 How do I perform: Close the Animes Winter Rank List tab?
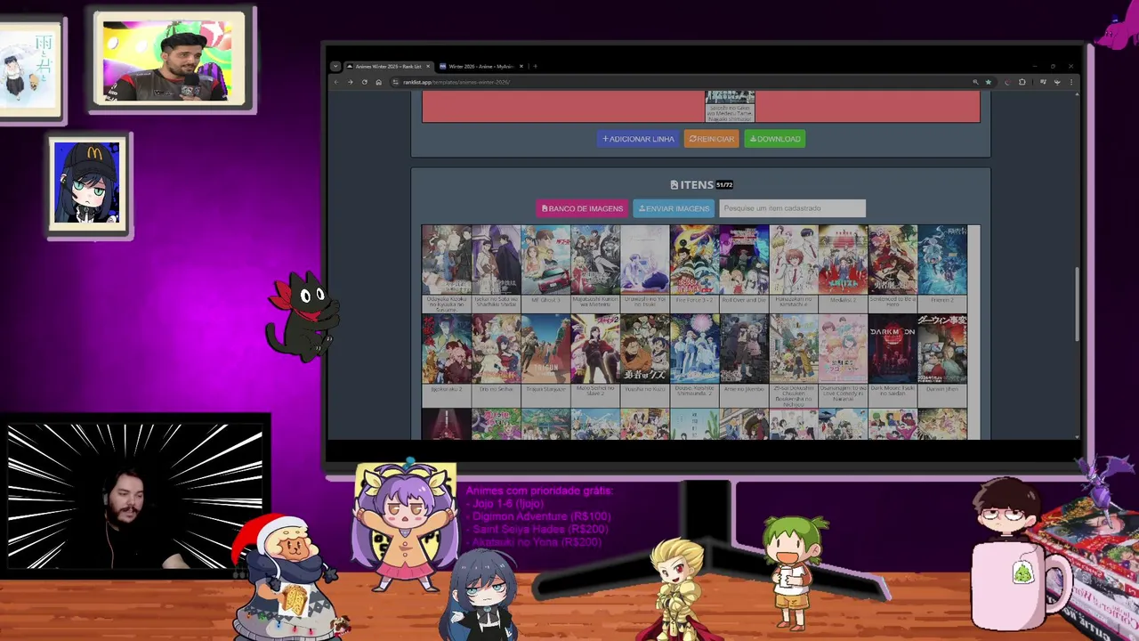pyautogui.click(x=428, y=66)
